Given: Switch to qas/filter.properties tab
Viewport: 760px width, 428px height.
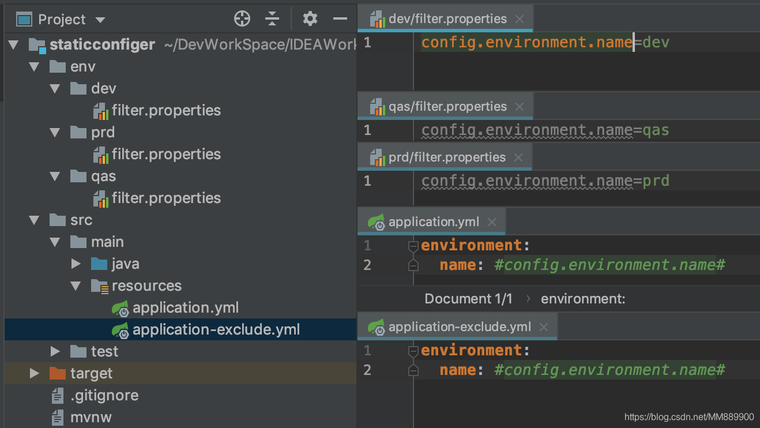Looking at the screenshot, I should coord(445,107).
